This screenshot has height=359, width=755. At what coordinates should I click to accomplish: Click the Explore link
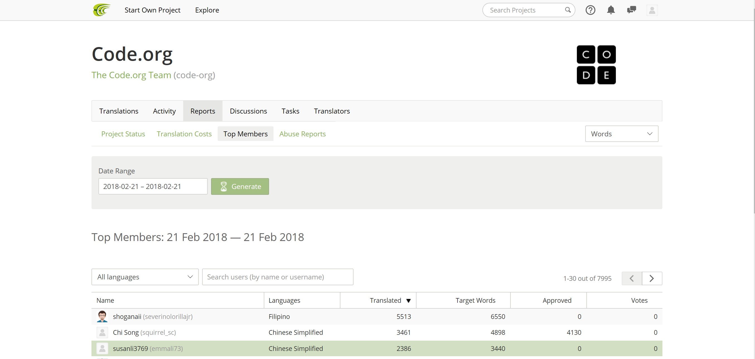point(207,10)
